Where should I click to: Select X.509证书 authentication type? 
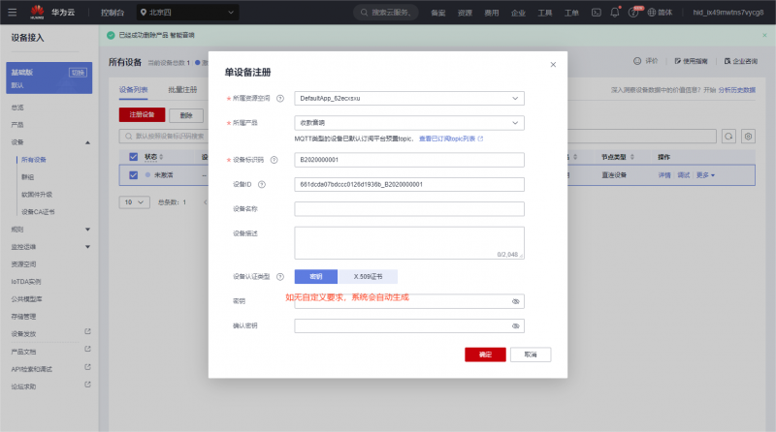(367, 276)
